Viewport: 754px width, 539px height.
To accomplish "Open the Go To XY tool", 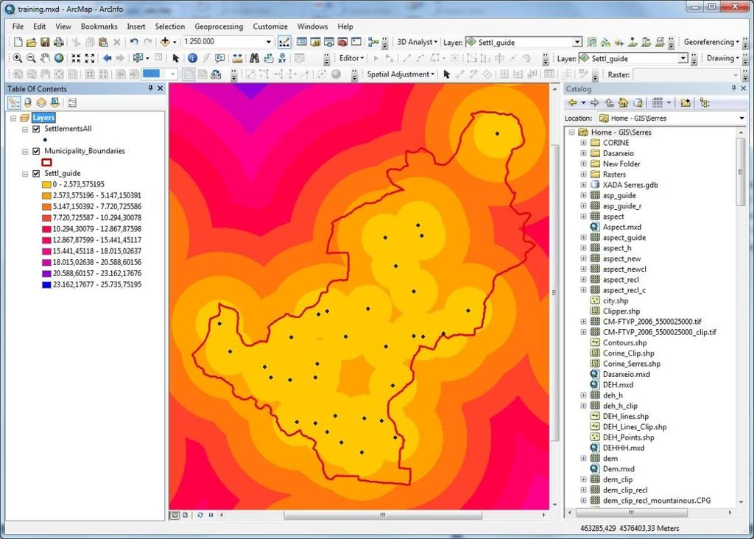I will pyautogui.click(x=282, y=58).
